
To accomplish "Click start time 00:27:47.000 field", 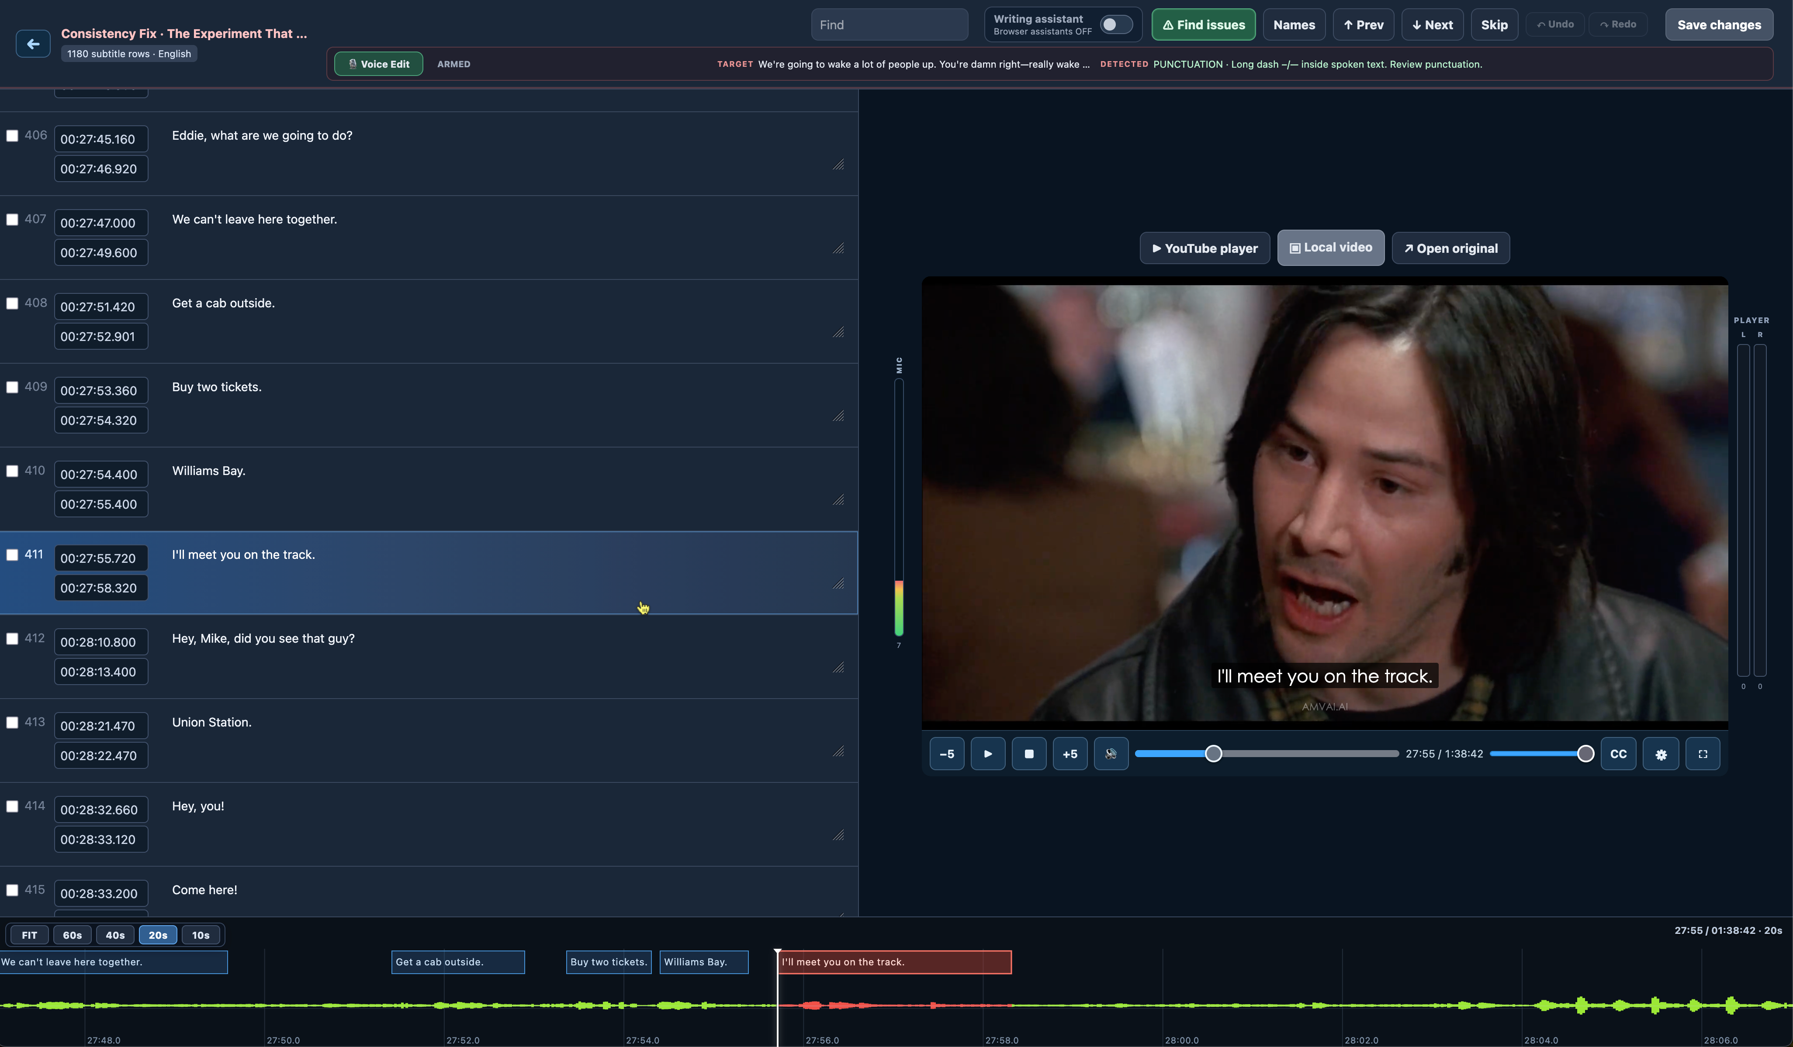I will point(101,223).
